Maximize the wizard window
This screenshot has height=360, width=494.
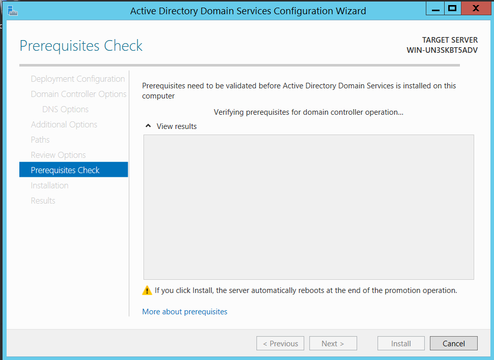(x=453, y=9)
